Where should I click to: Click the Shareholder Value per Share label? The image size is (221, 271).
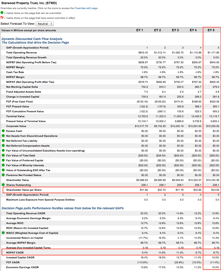(x=24, y=190)
